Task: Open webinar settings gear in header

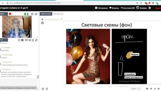Action: coord(150,8)
